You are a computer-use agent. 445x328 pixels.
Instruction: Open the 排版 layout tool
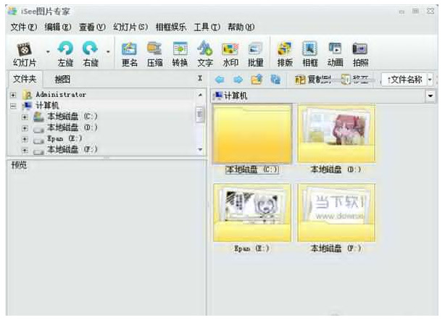(x=285, y=54)
